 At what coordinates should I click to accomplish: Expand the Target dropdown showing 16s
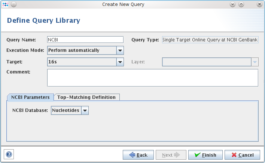pos(120,62)
